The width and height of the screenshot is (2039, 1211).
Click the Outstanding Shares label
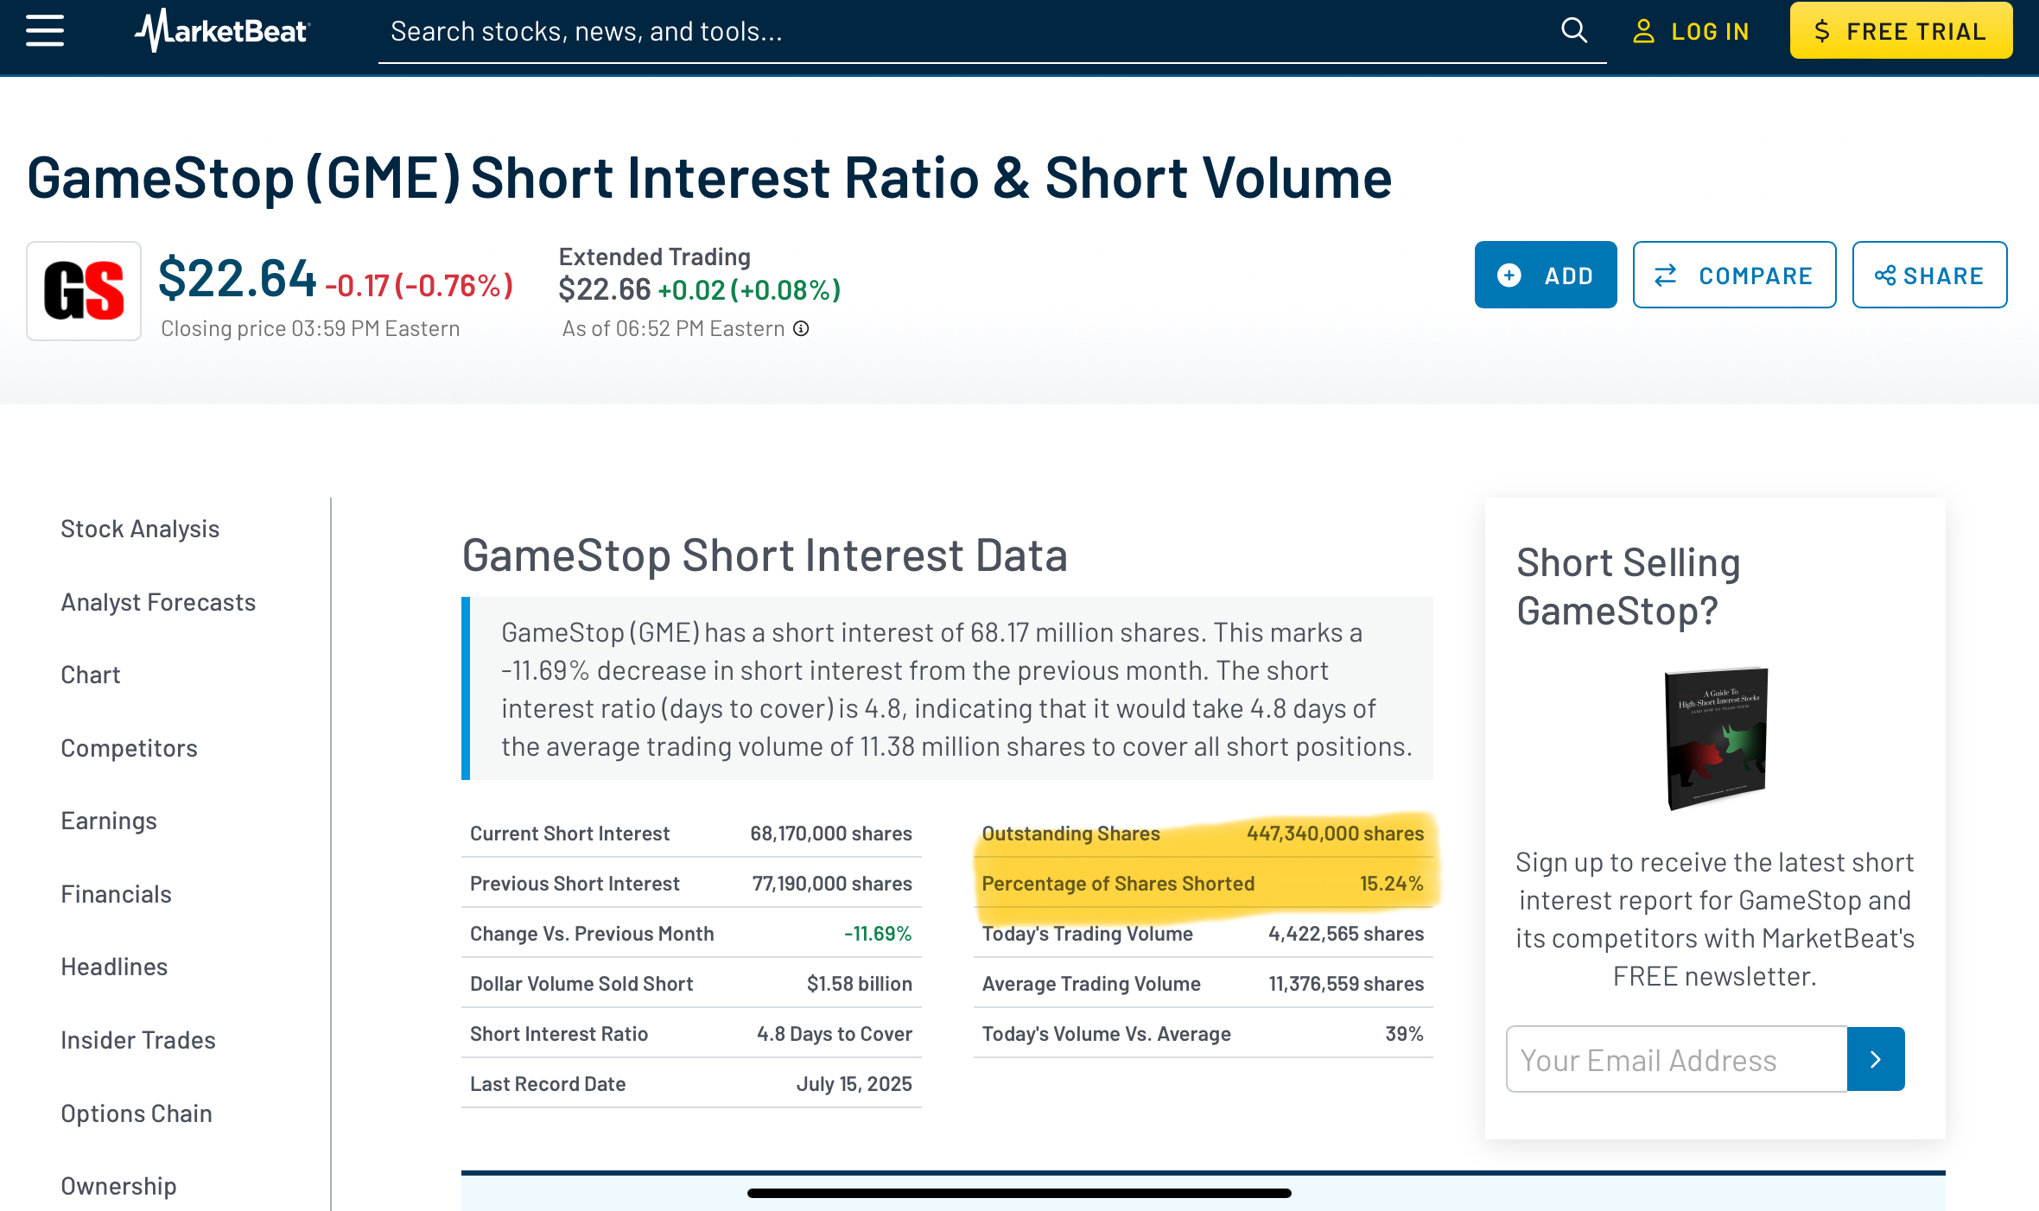1071,834
